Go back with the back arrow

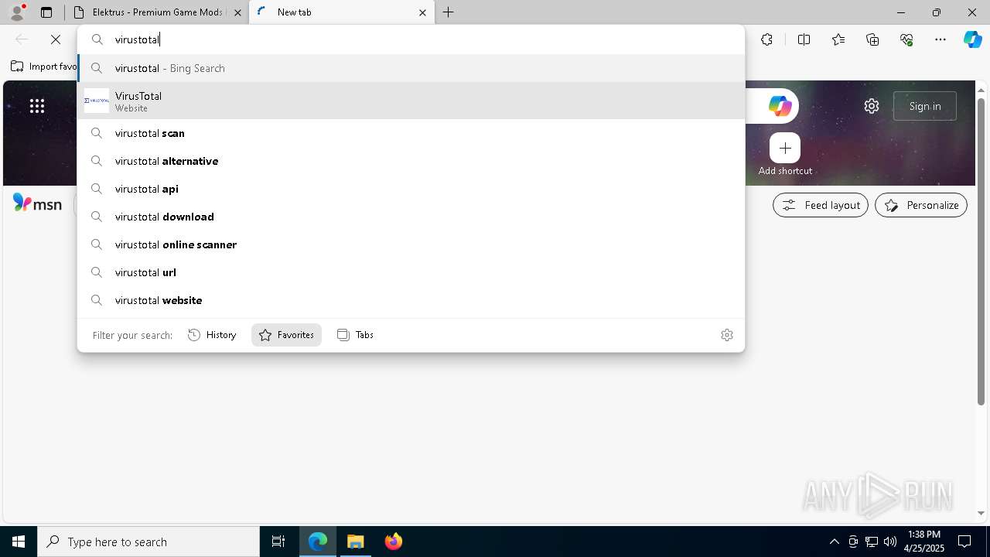[22, 39]
